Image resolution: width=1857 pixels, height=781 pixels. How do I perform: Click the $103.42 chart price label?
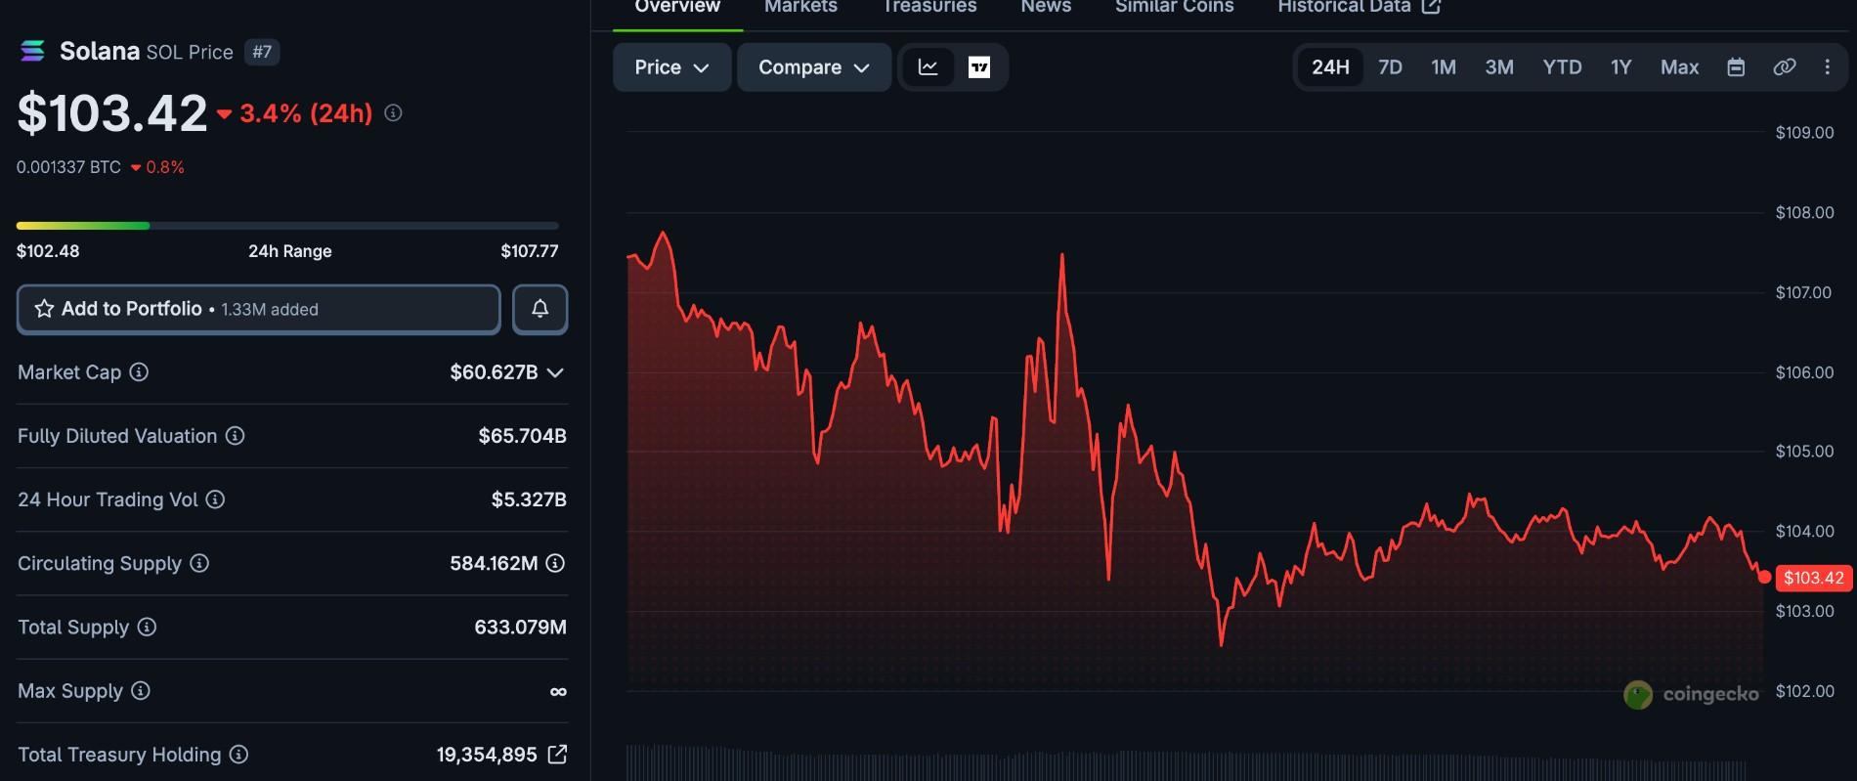pos(1814,578)
